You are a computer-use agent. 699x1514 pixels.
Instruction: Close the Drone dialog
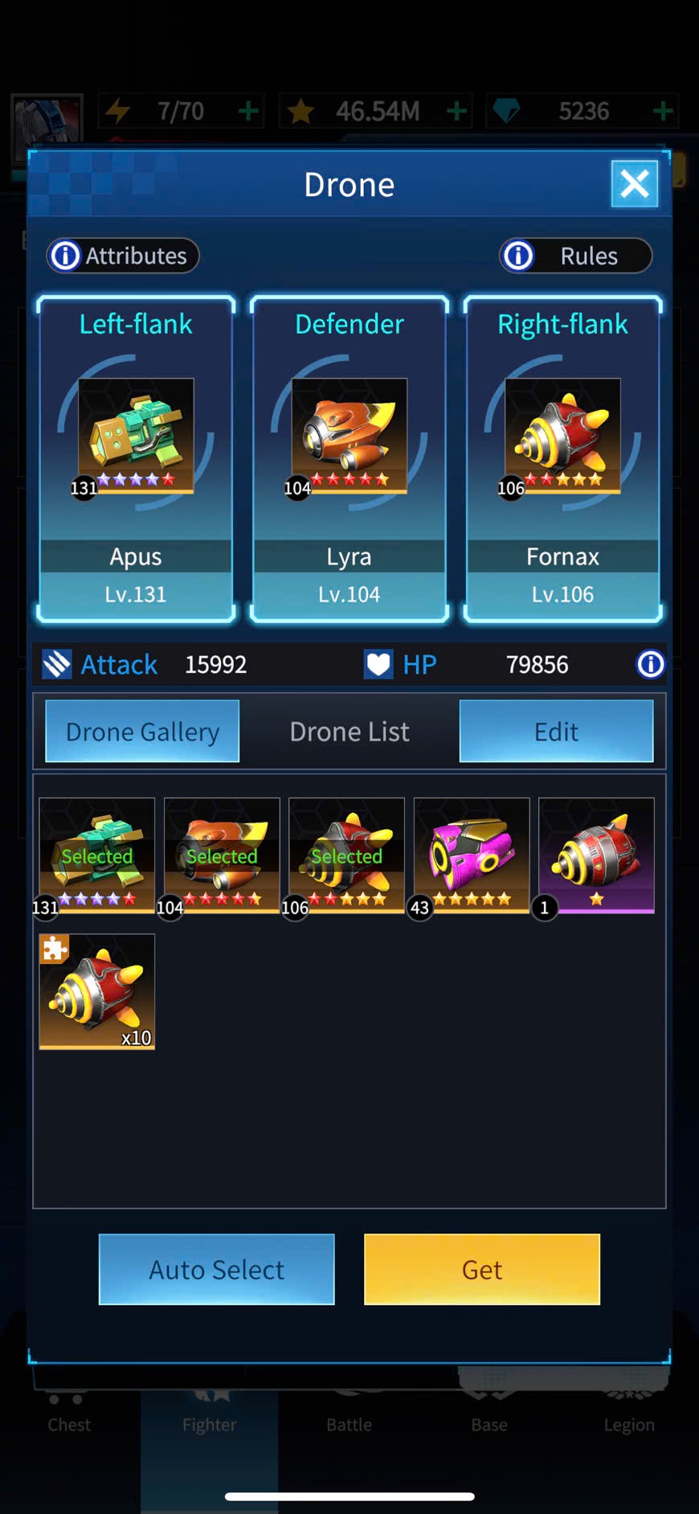[x=634, y=184]
